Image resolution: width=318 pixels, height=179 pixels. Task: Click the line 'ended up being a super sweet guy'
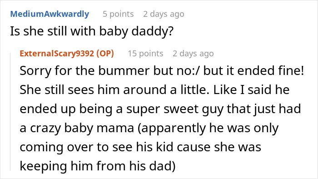(160, 109)
